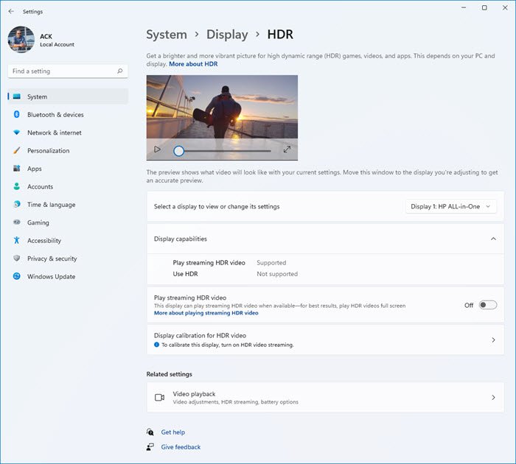516x464 pixels.
Task: Open the Display 1 HP ALL-in-One dropdown
Action: pos(450,207)
